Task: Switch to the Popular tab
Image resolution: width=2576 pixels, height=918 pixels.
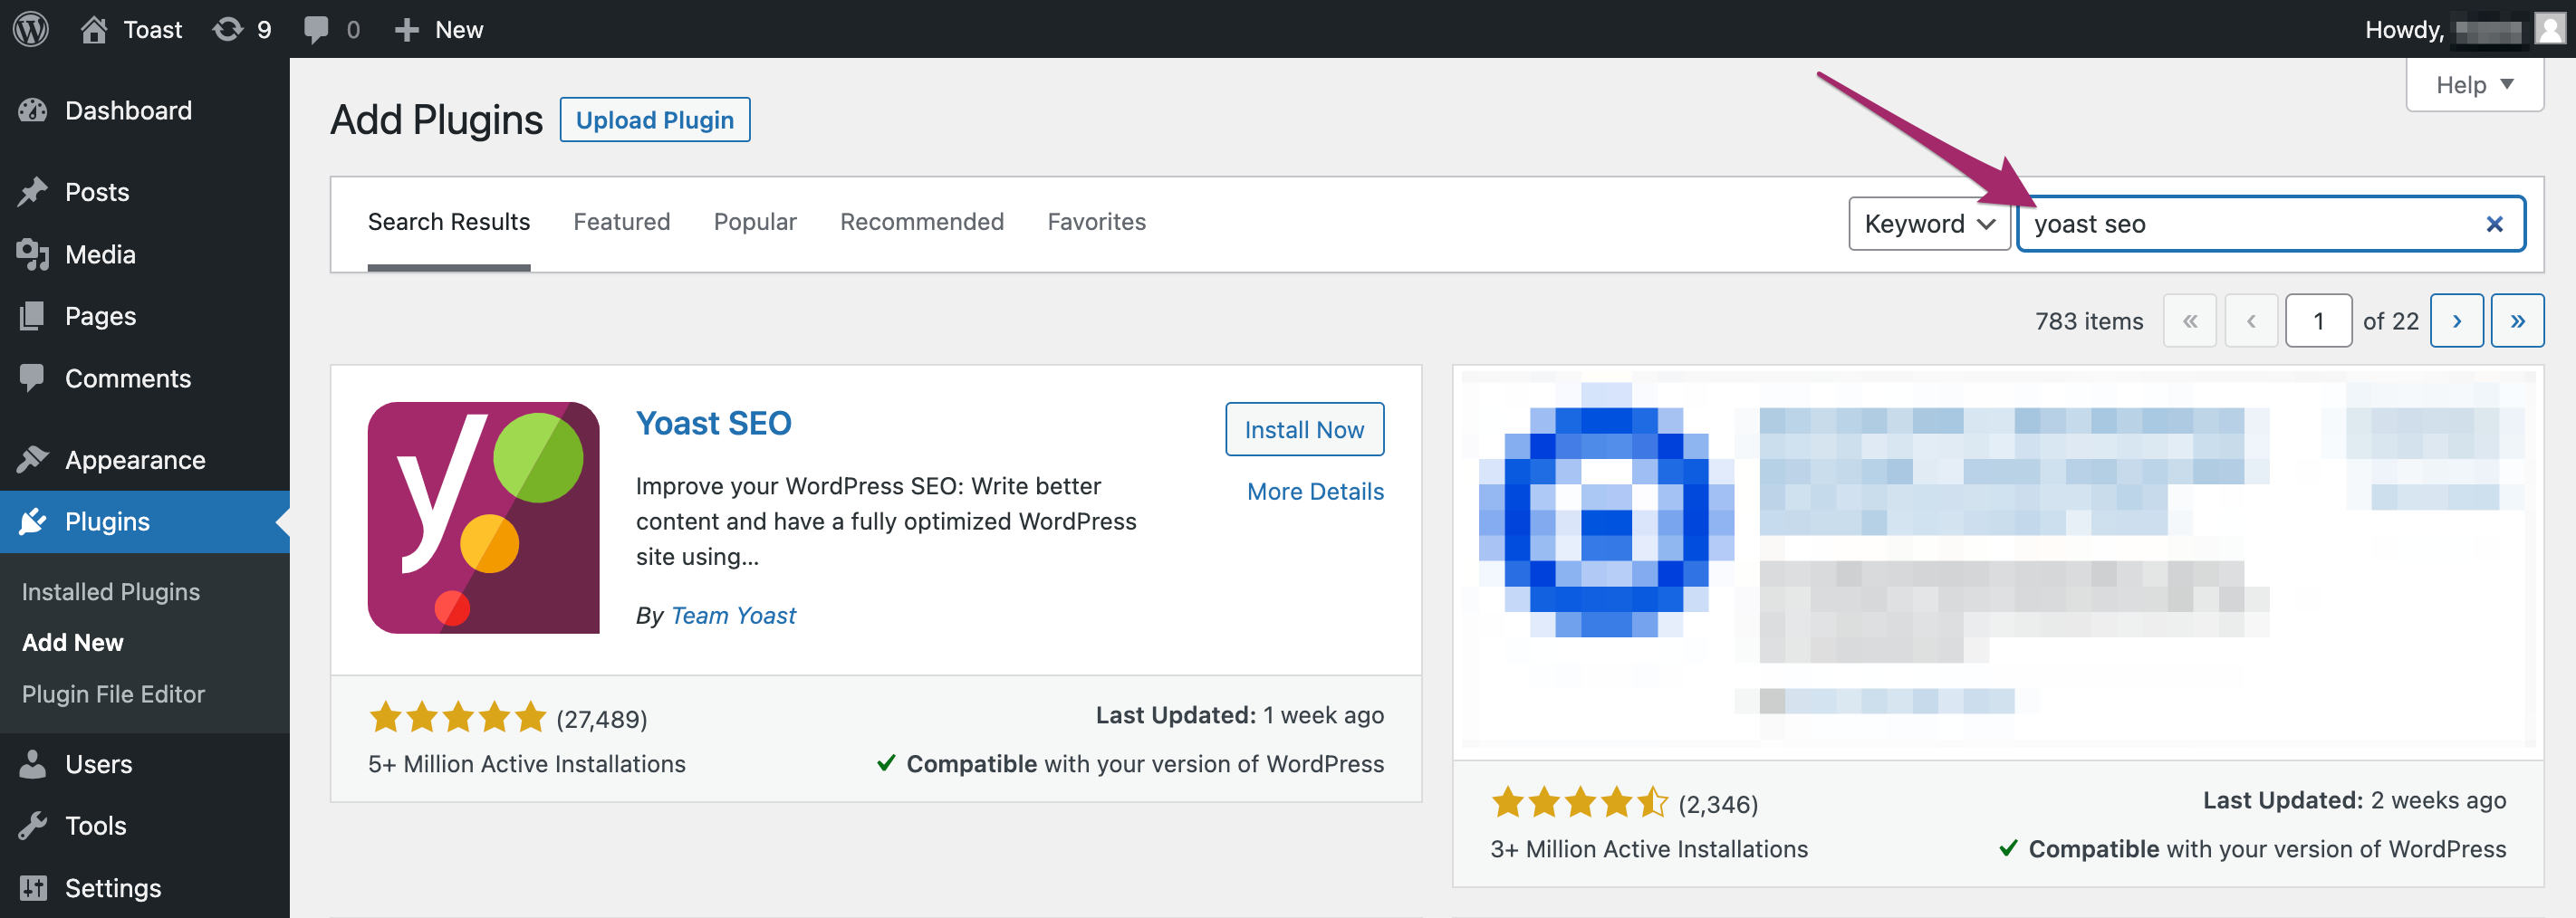Action: [x=754, y=222]
